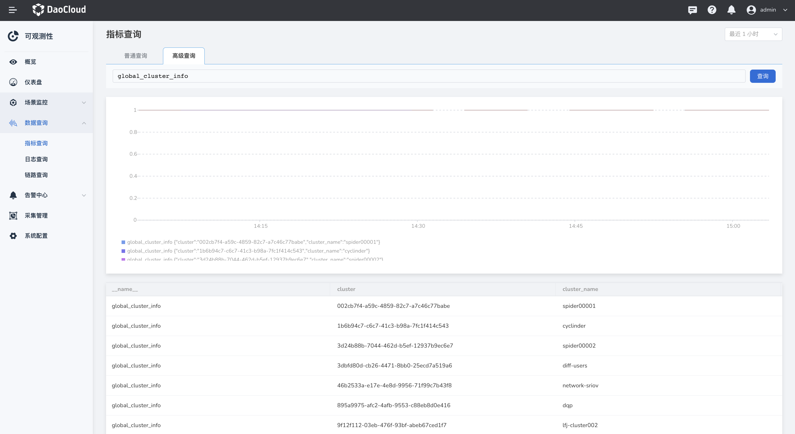This screenshot has width=795, height=434.
Task: Click cluster ID 1b6b94c7-c6c7-41c3-b98a-7fc1f414c543
Action: tap(393, 326)
